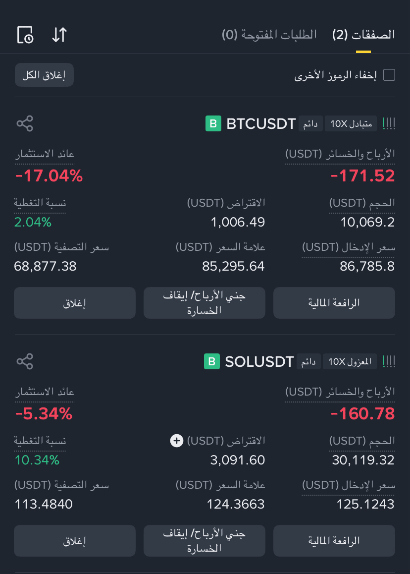Select the الصفقات (2) tab
This screenshot has width=410, height=574.
point(363,35)
